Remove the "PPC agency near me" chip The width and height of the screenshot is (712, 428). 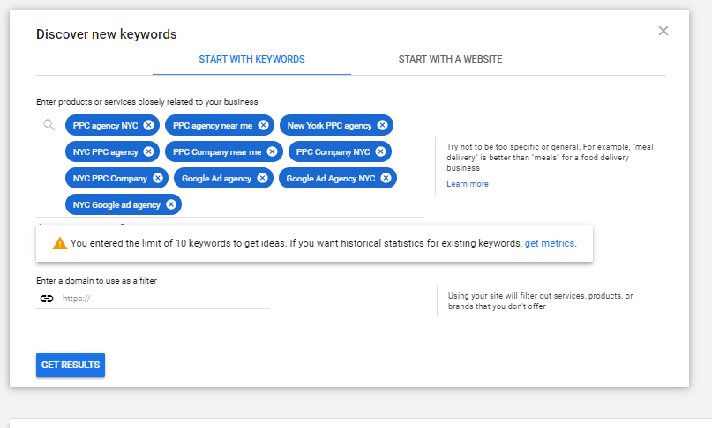[x=263, y=125]
